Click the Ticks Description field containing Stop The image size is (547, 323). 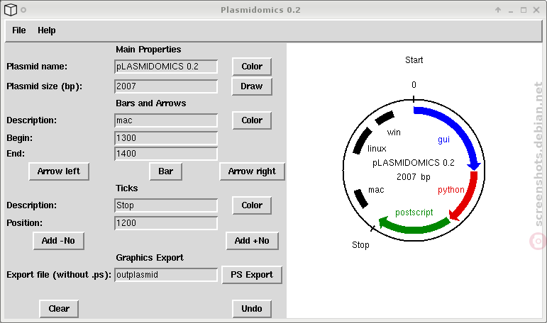coord(166,205)
